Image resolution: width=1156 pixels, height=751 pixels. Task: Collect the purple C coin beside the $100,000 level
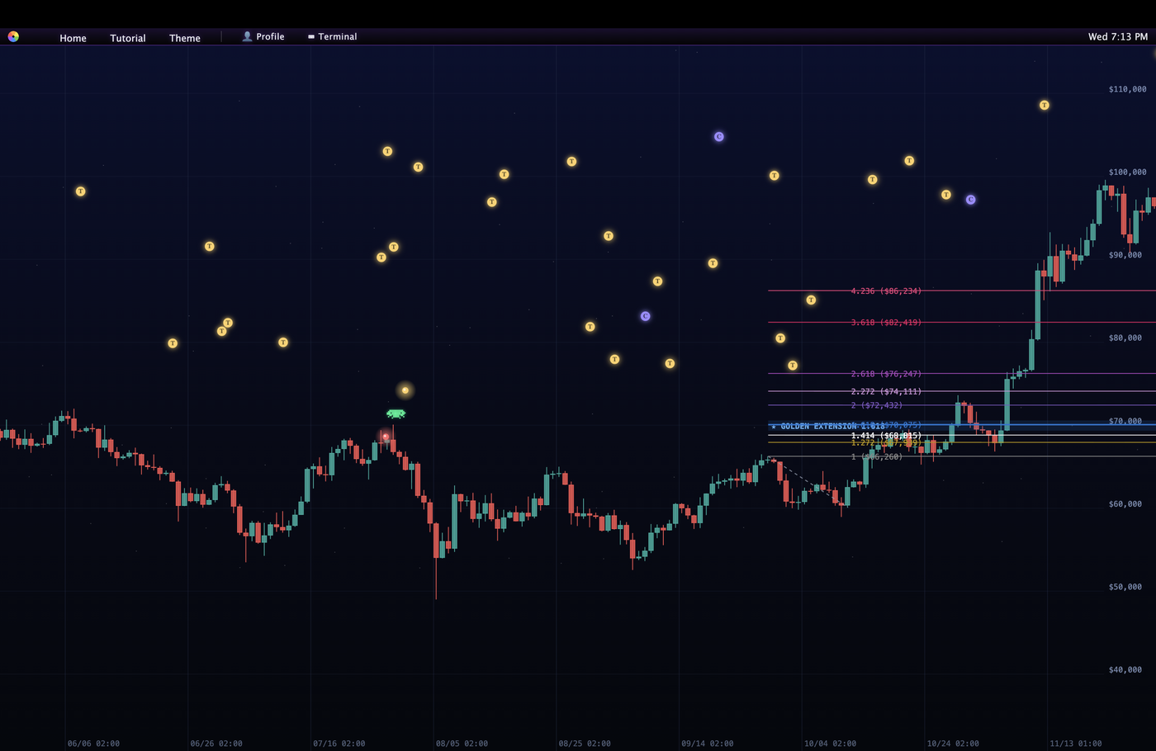[x=970, y=200]
